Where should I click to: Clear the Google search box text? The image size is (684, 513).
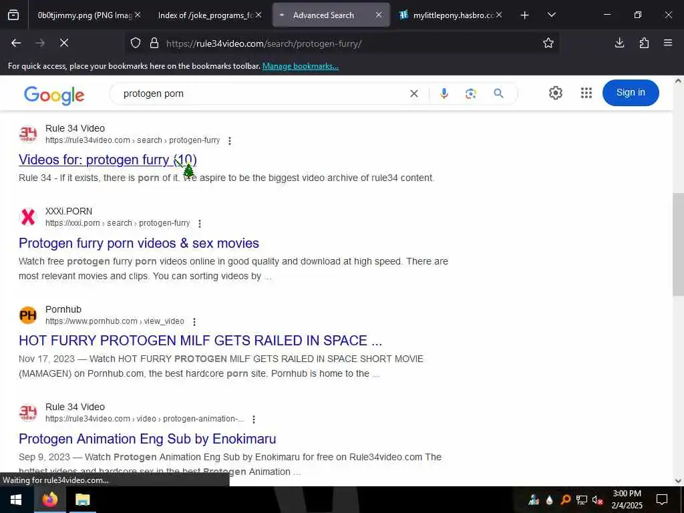click(x=414, y=94)
